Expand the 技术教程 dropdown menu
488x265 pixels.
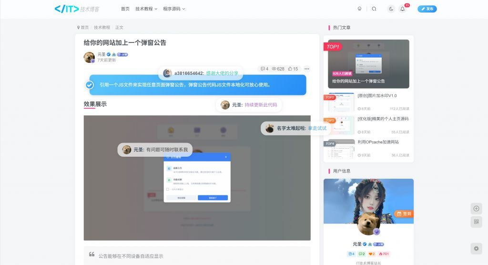[x=146, y=9]
